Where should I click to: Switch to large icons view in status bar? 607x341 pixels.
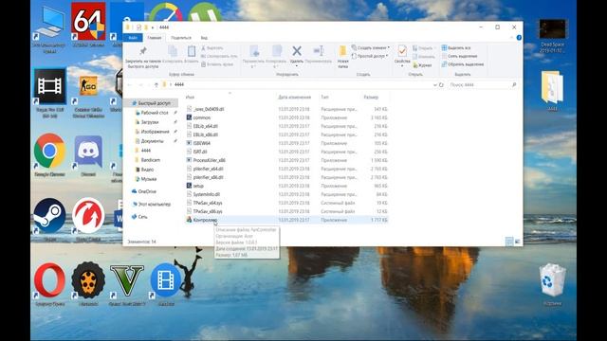(x=518, y=242)
